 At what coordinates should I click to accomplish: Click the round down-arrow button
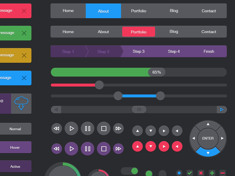(151, 131)
